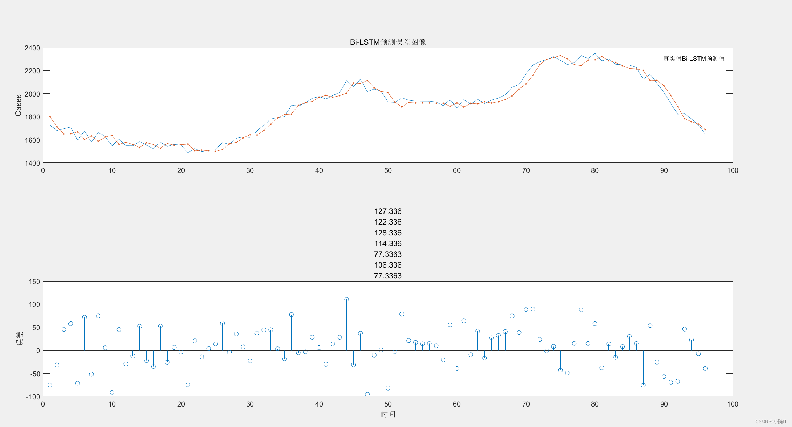Click the plot title Bi-LSTM预测误差图像
792x427 pixels.
click(x=388, y=42)
